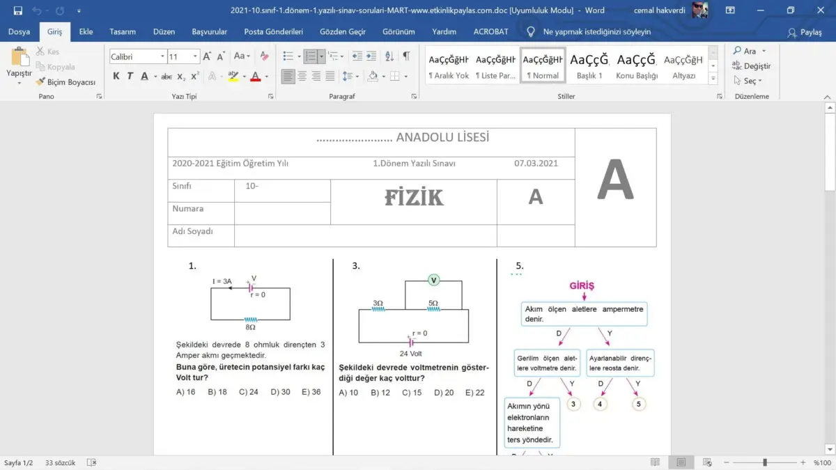This screenshot has height=470, width=836.
Task: Click the A-Z sort icon
Action: [x=389, y=56]
